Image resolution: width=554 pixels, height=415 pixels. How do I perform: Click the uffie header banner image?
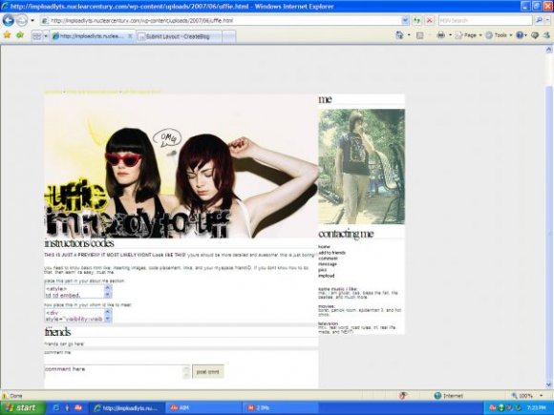[x=181, y=166]
